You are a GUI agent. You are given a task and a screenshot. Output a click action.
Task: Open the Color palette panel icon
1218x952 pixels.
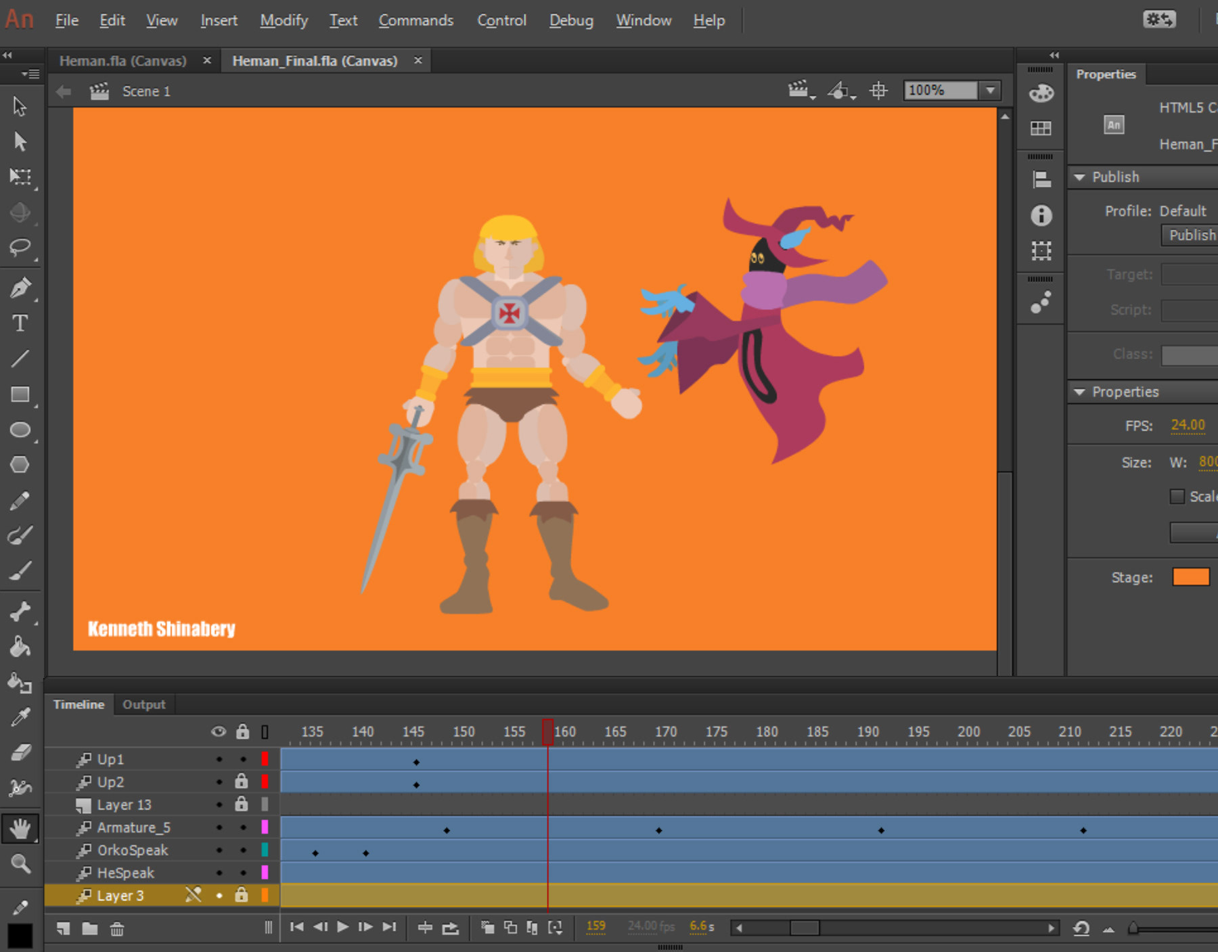pyautogui.click(x=1041, y=93)
